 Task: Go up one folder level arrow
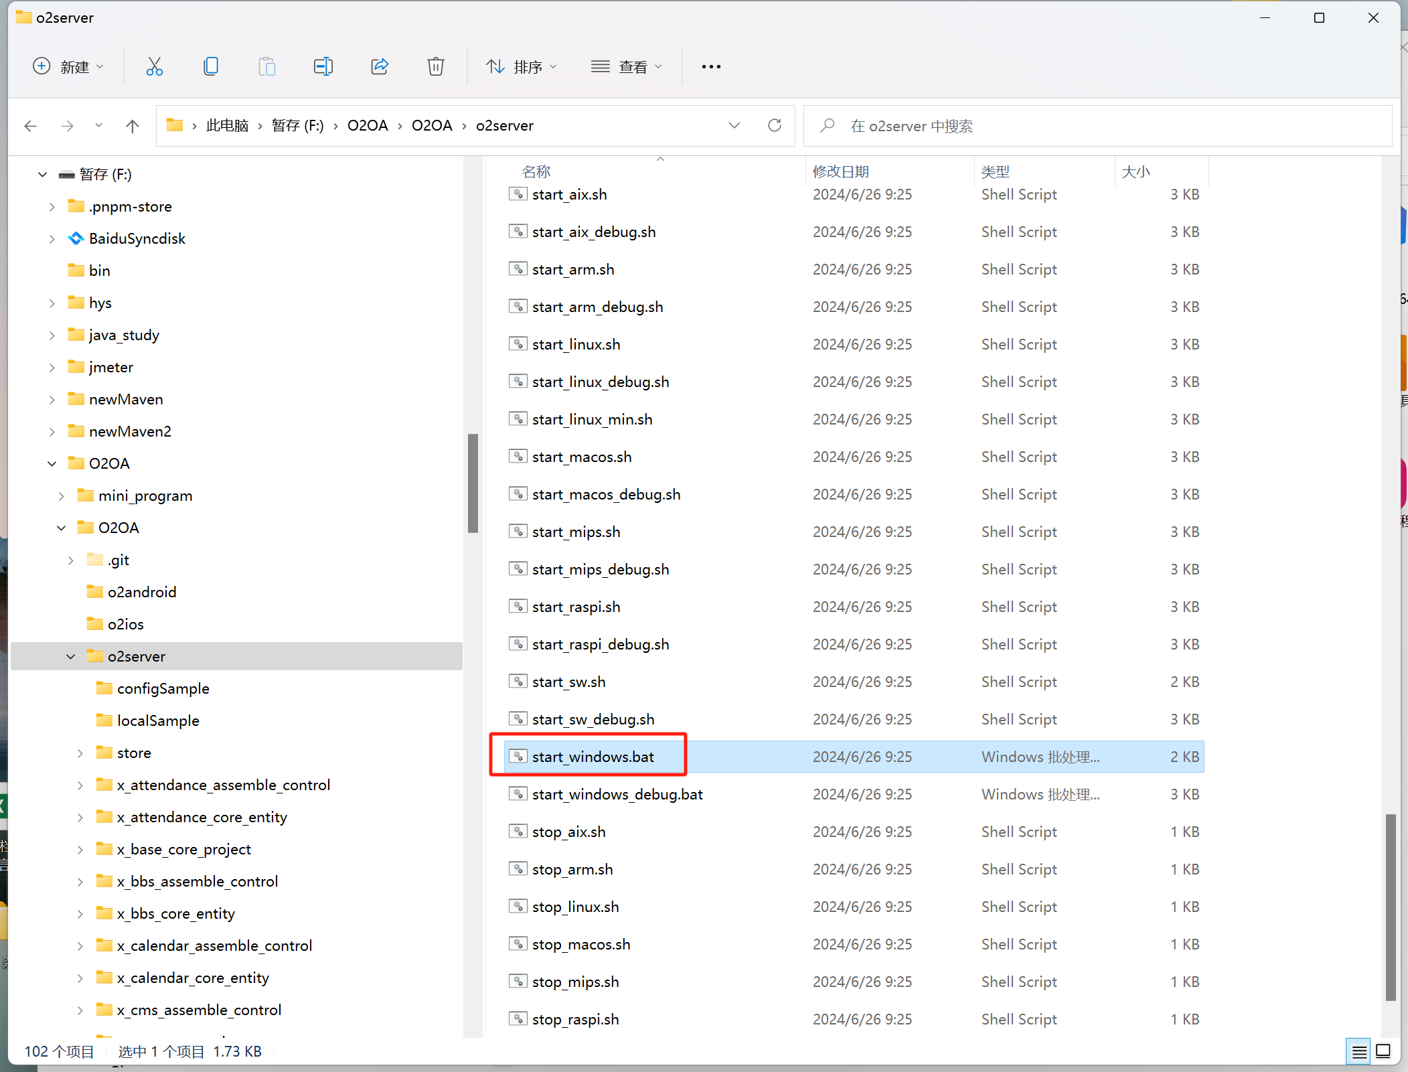pyautogui.click(x=133, y=126)
